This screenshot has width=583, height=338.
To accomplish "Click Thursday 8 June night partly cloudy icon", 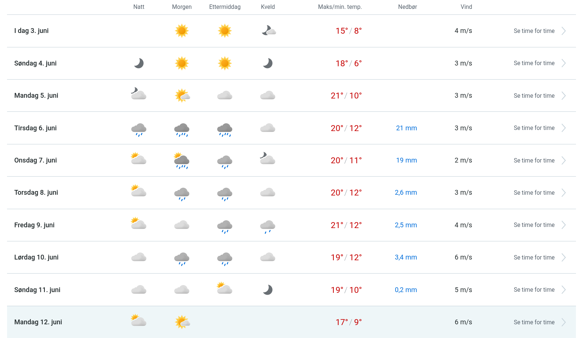I will [x=139, y=191].
